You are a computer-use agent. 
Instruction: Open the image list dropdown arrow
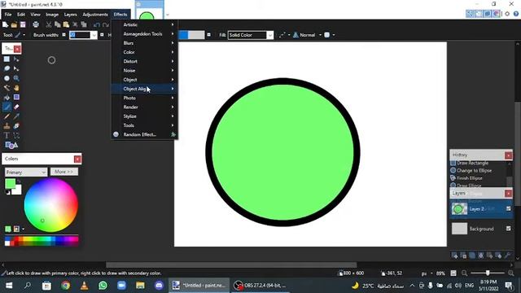coord(168,15)
